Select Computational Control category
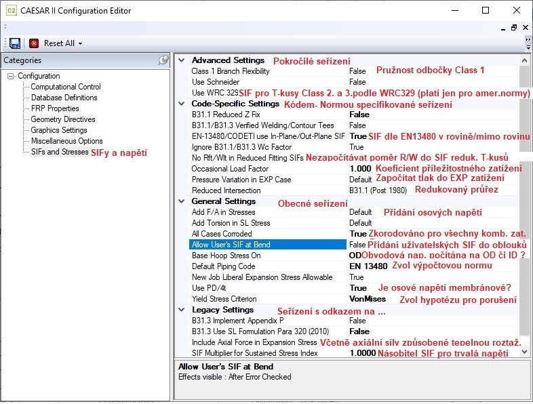533x404 pixels. [x=66, y=87]
